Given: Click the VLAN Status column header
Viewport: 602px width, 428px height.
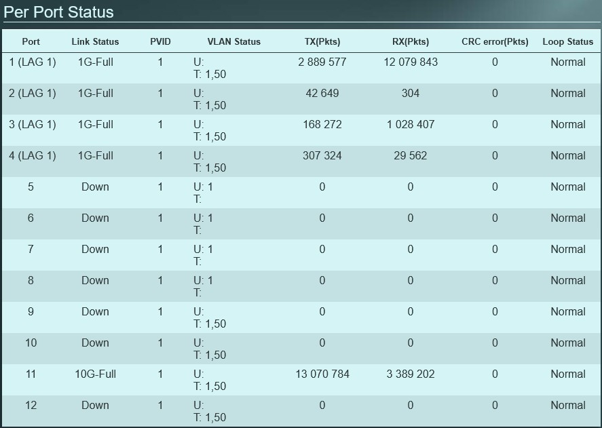Looking at the screenshot, I should tap(233, 41).
